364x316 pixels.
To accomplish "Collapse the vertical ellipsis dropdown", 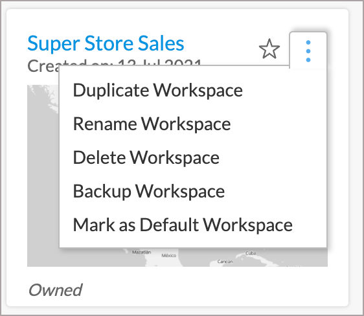I will pyautogui.click(x=308, y=51).
